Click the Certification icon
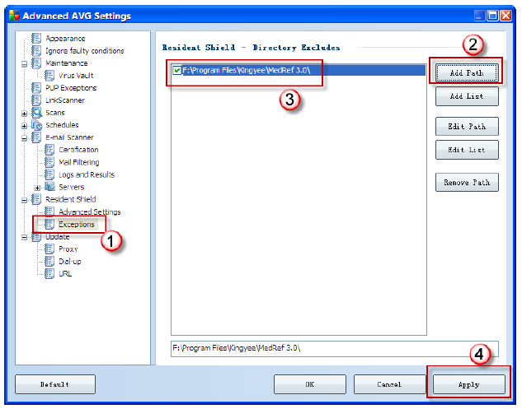 coord(49,150)
